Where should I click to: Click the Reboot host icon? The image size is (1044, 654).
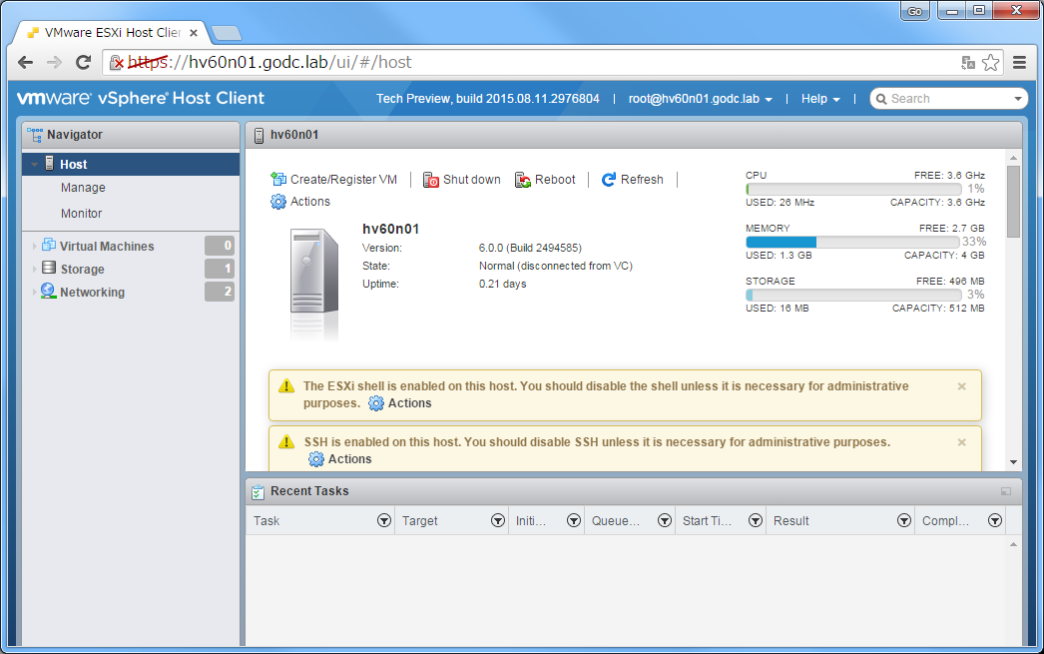(523, 180)
